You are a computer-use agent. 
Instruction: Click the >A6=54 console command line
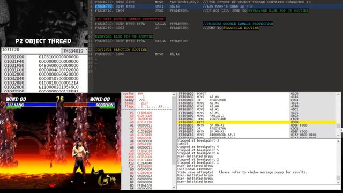[x=182, y=144]
